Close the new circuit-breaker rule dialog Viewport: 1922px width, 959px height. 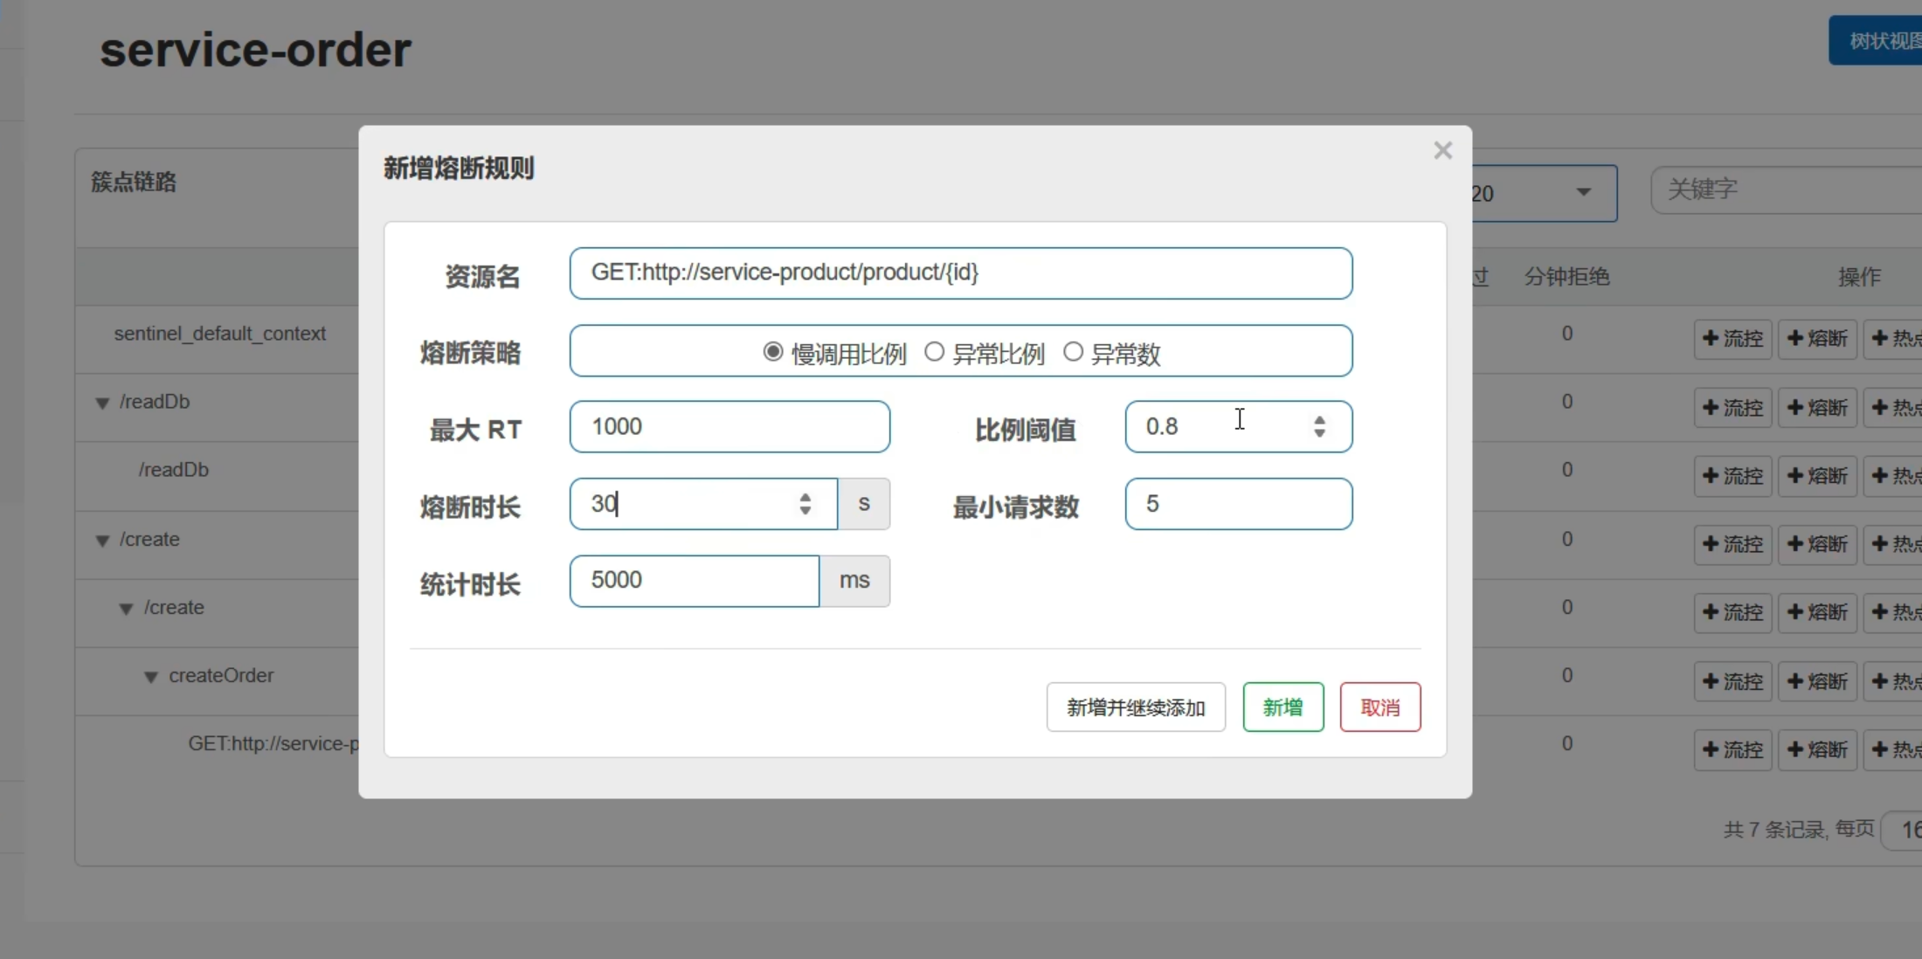click(x=1442, y=150)
